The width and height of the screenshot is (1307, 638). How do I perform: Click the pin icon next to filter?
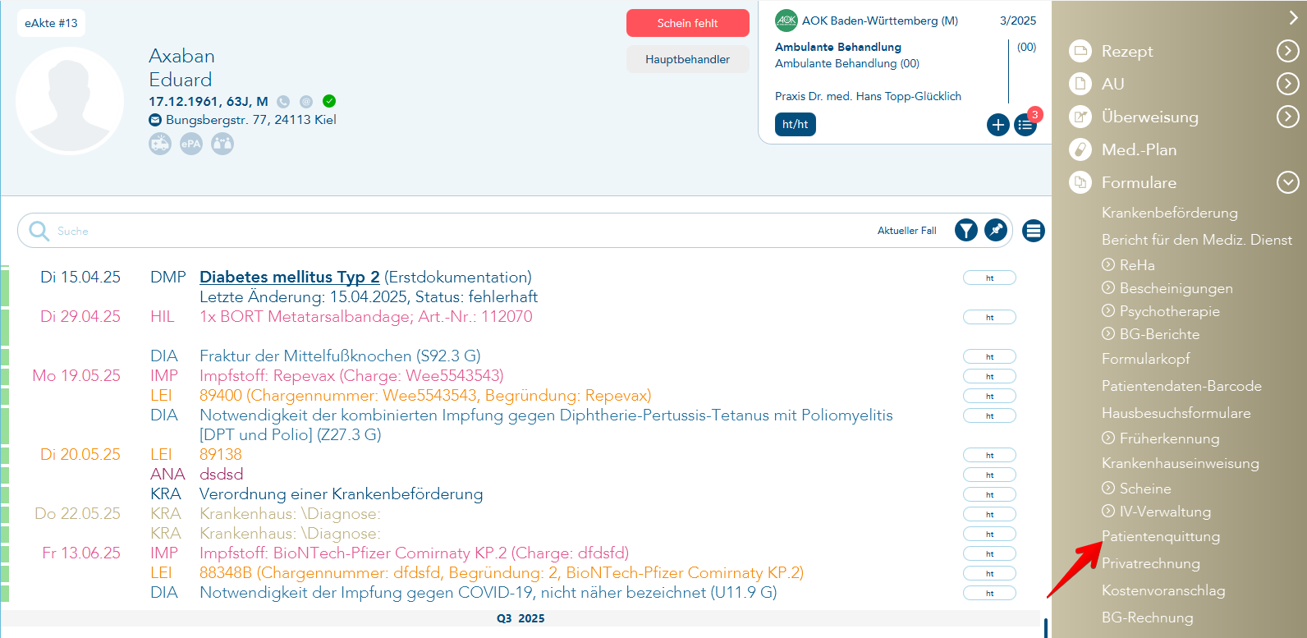(x=996, y=231)
